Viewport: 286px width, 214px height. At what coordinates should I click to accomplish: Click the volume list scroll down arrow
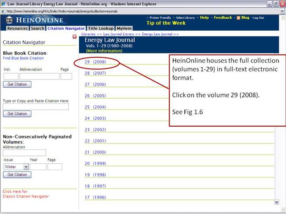(277, 202)
